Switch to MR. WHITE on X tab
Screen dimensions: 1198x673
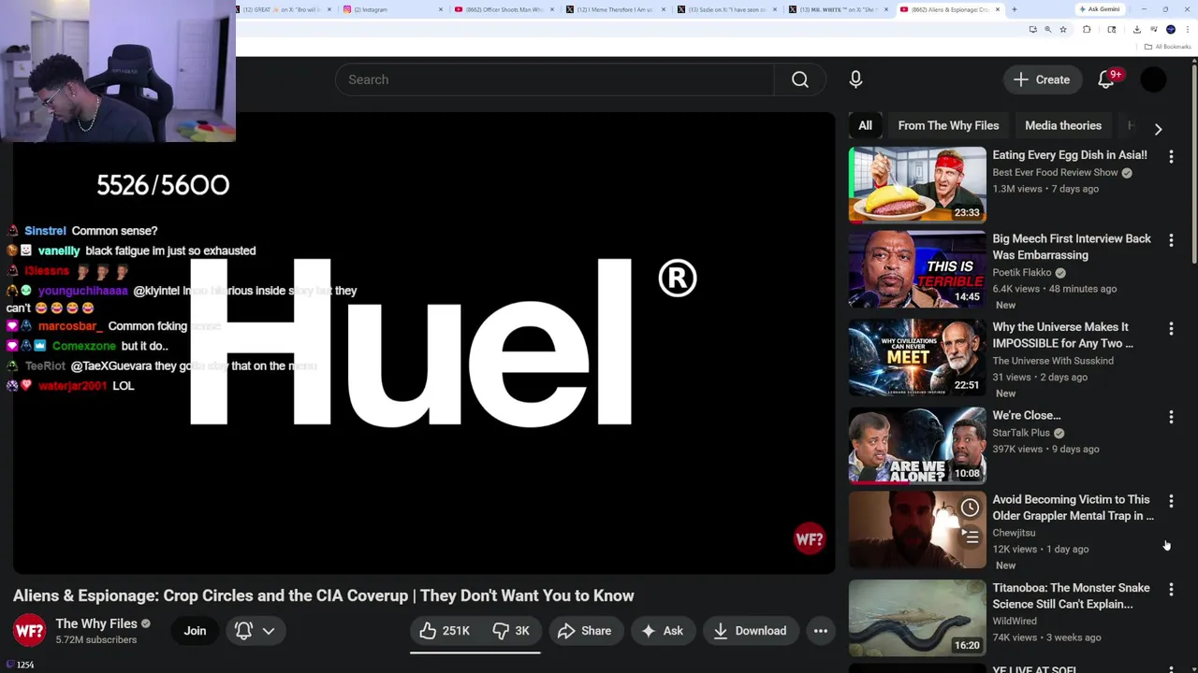[x=838, y=9]
